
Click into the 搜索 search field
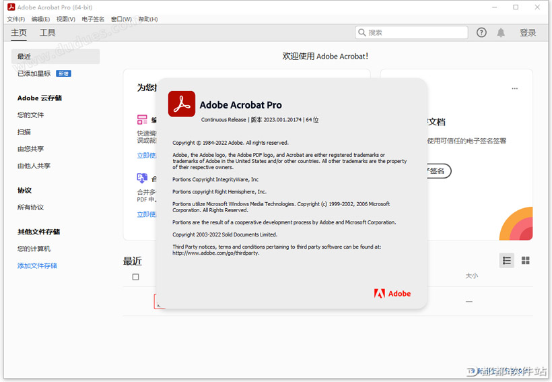click(411, 32)
